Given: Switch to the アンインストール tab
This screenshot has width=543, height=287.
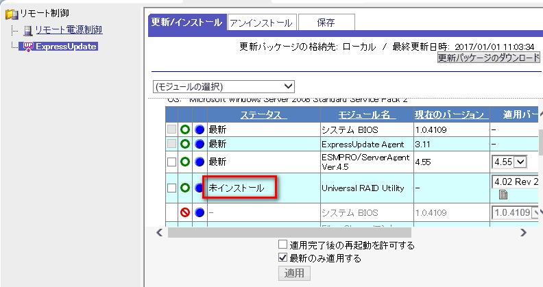Looking at the screenshot, I should (x=261, y=23).
